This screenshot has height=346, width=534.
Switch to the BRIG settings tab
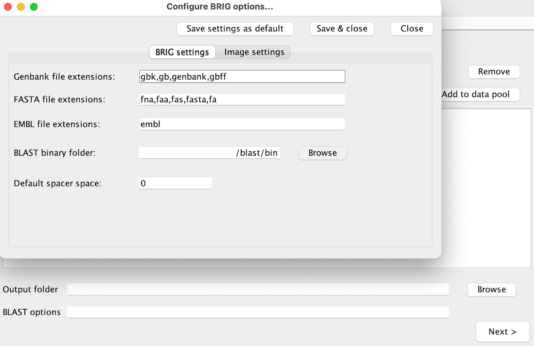182,52
